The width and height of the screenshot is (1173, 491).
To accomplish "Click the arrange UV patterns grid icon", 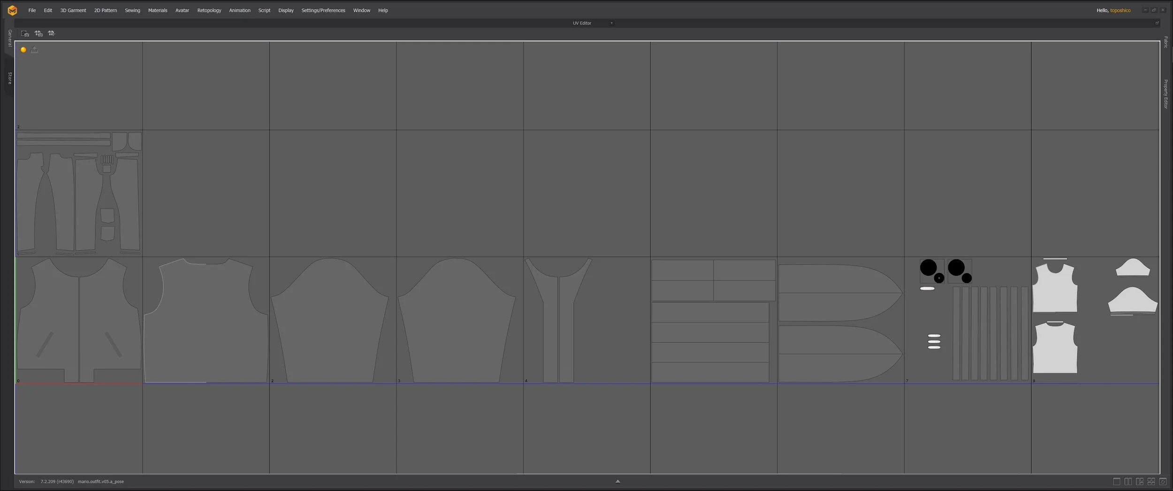I will [x=52, y=33].
